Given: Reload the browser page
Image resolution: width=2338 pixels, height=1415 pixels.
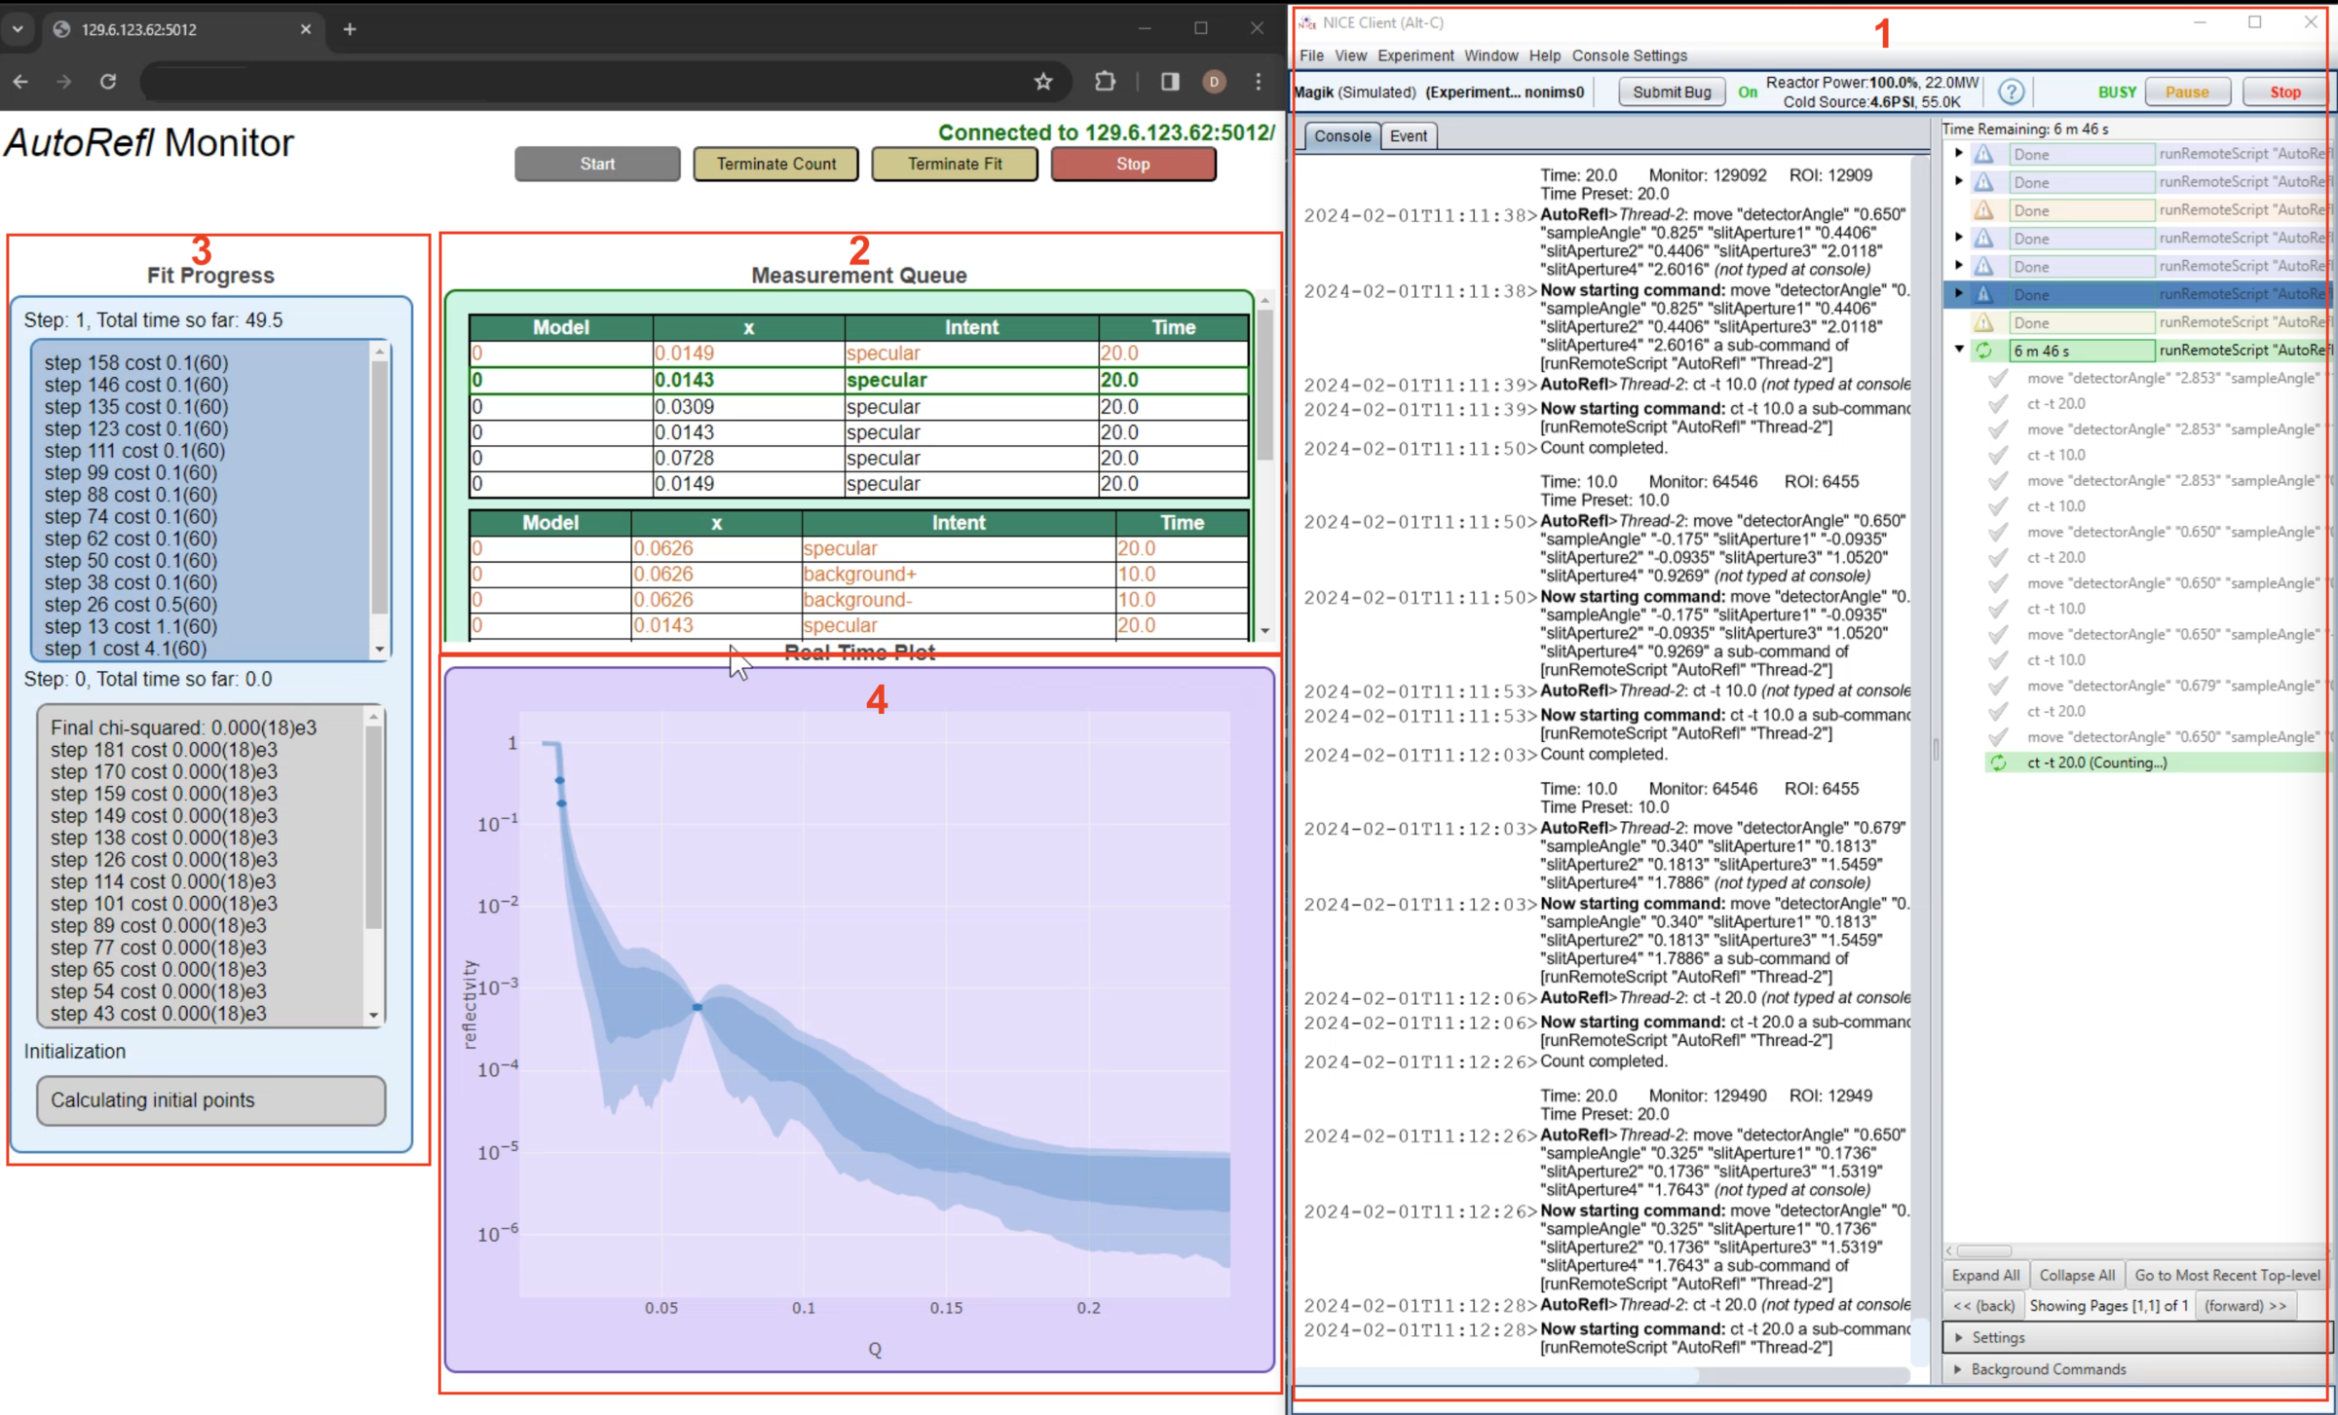Looking at the screenshot, I should [x=108, y=82].
